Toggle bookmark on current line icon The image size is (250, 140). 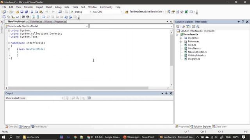pyautogui.click(x=43, y=17)
